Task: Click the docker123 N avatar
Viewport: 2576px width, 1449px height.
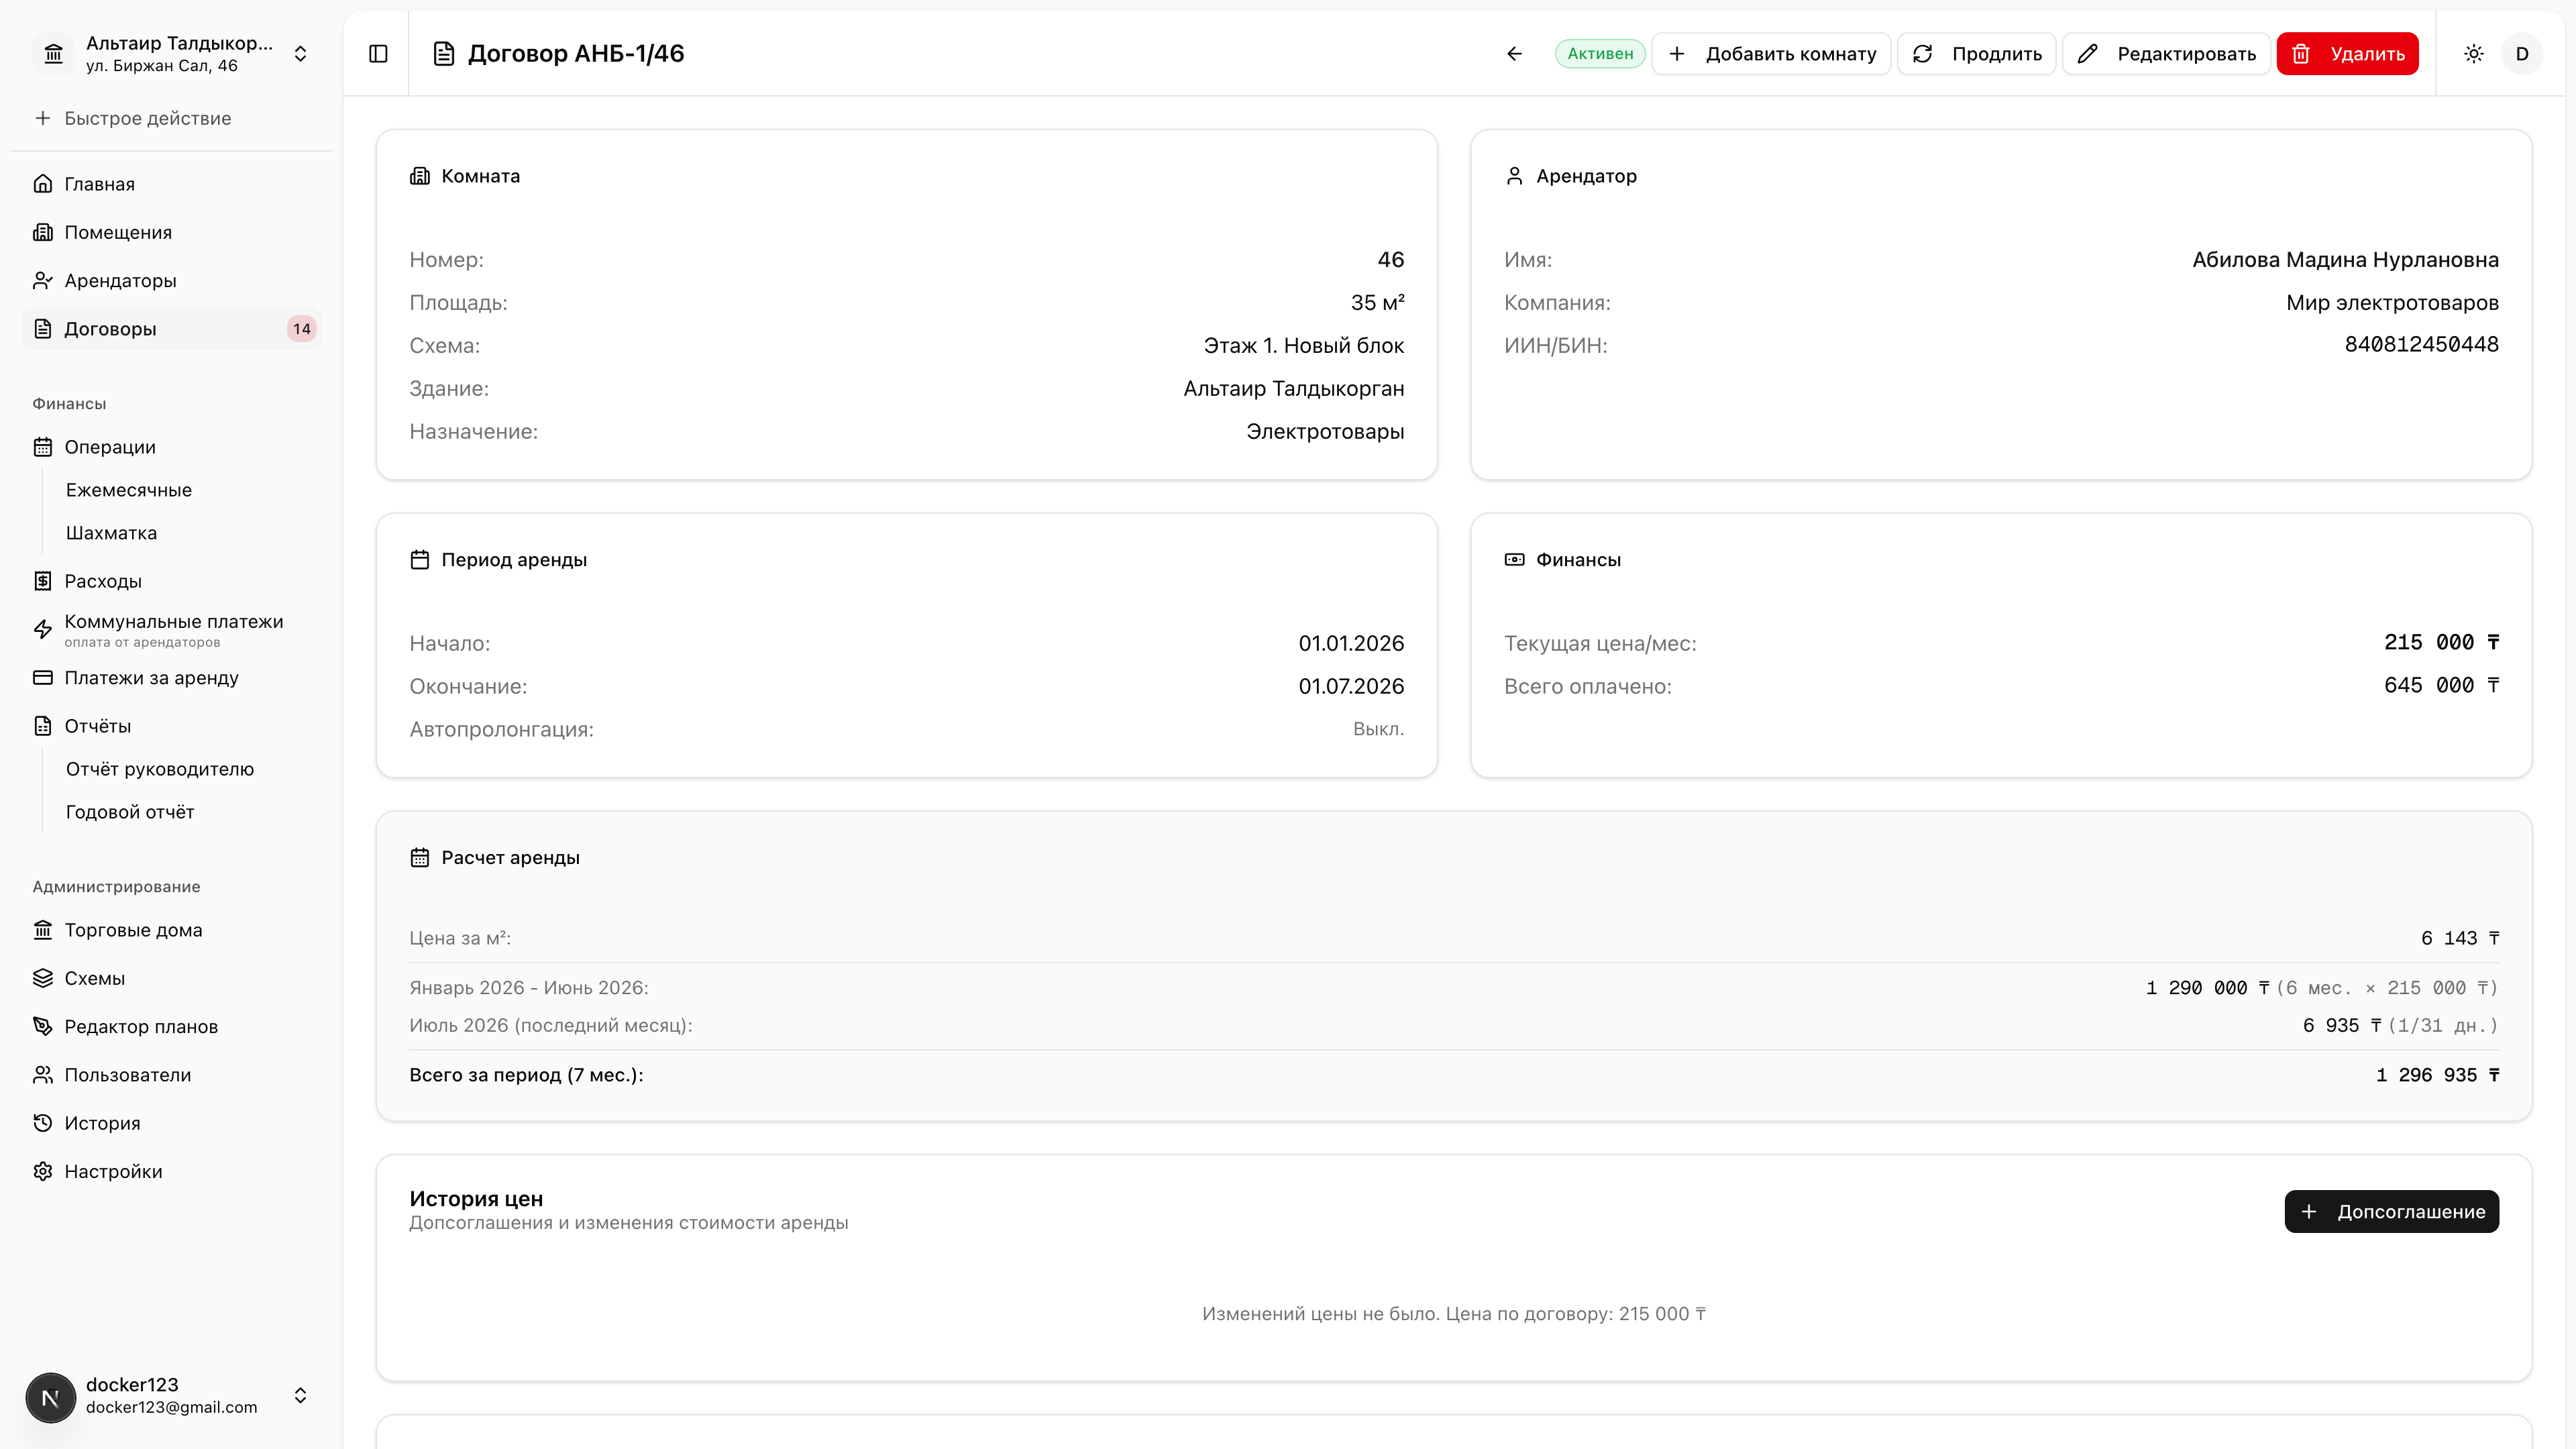Action: click(x=51, y=1397)
